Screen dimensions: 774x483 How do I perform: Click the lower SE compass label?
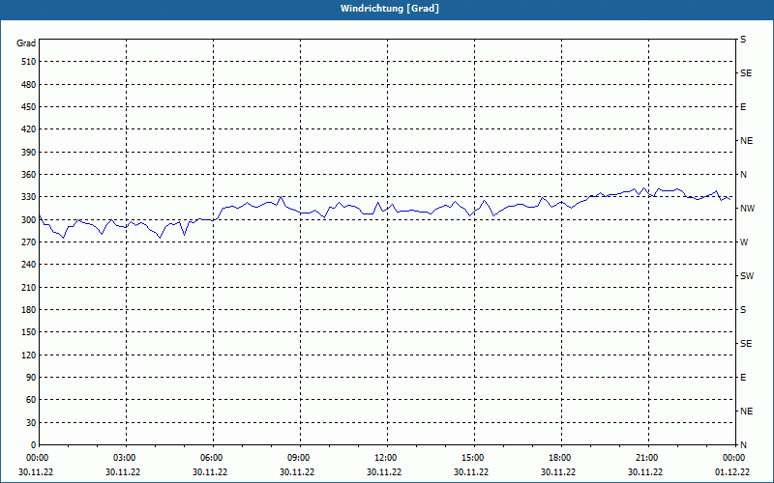[746, 344]
